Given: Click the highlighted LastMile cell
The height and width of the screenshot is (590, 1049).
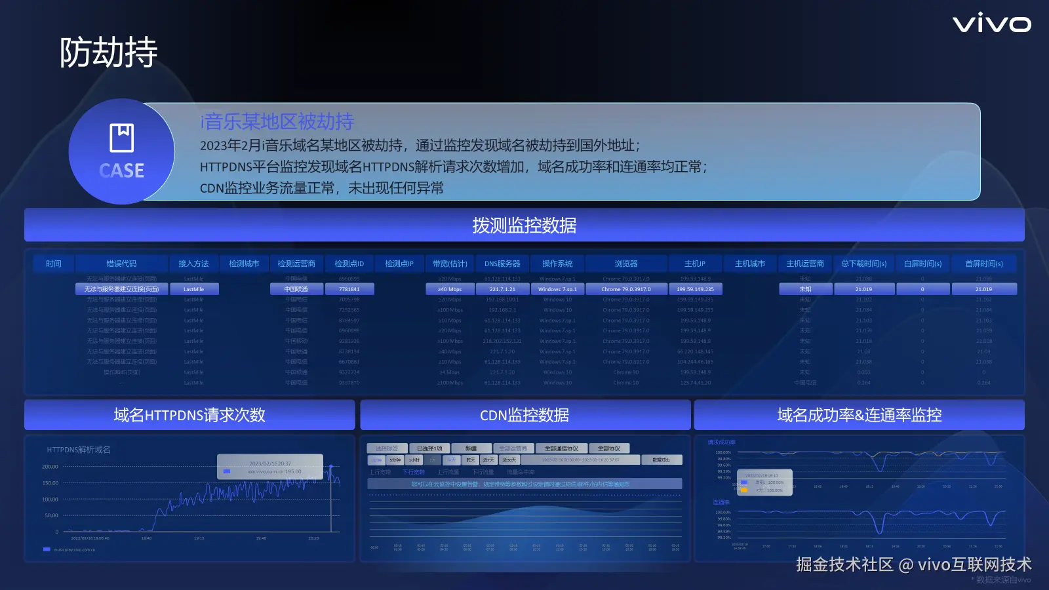Looking at the screenshot, I should tap(193, 289).
